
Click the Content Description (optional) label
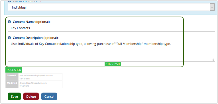pyautogui.click(x=36, y=38)
